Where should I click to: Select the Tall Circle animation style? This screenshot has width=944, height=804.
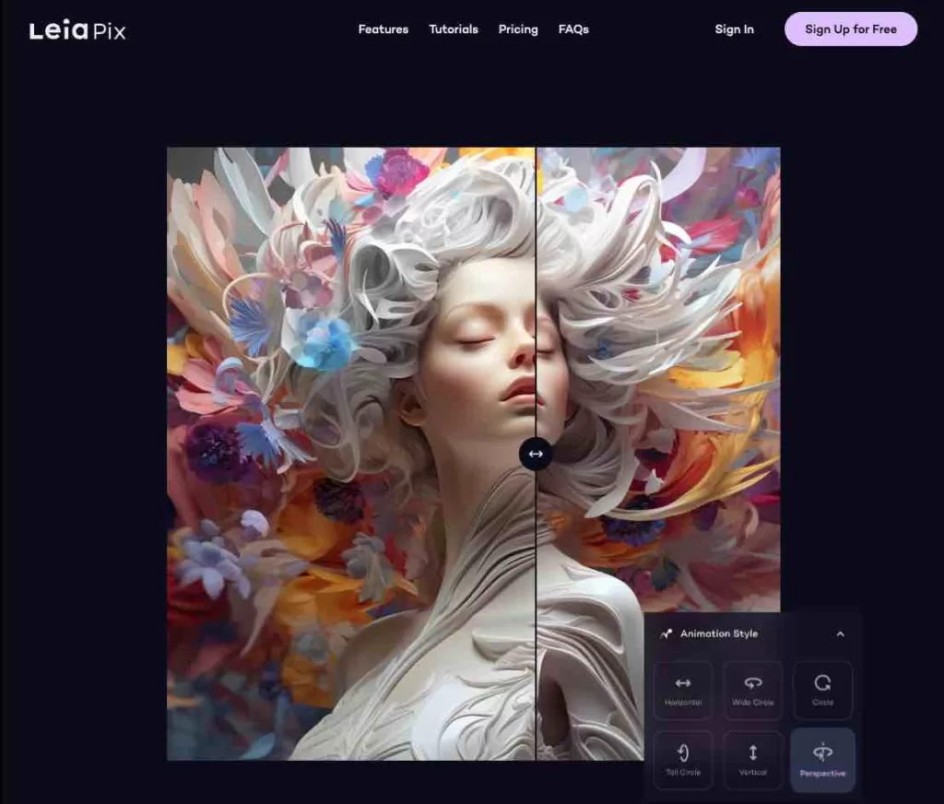(x=683, y=760)
